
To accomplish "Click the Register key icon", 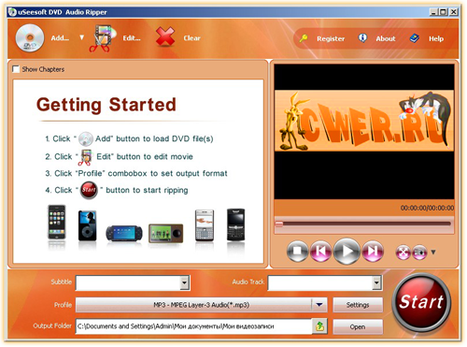I will [x=304, y=38].
